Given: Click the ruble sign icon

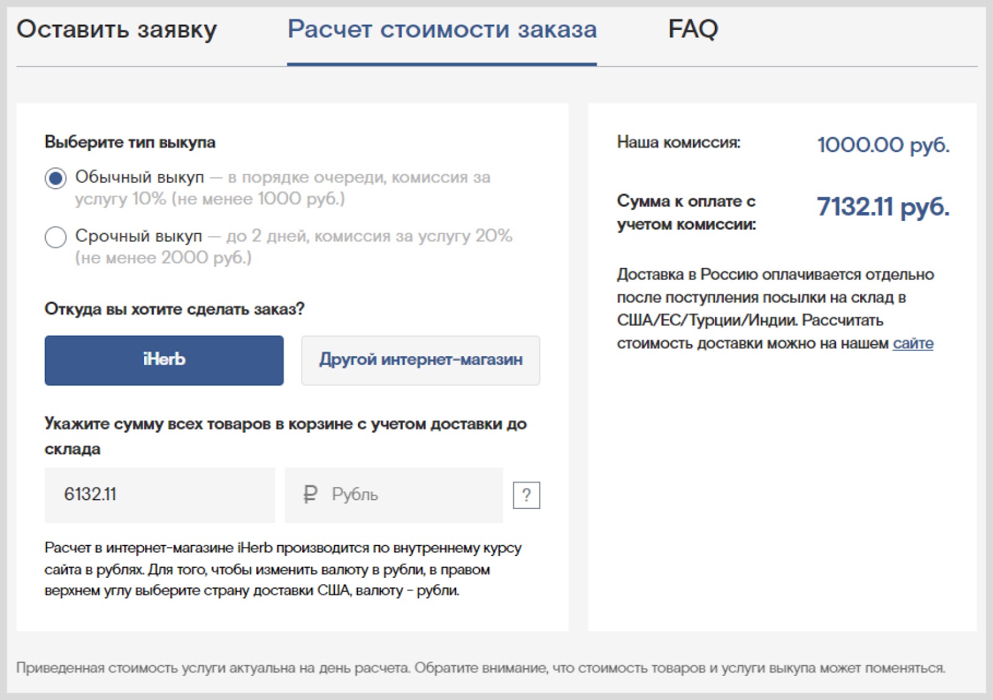Looking at the screenshot, I should point(310,495).
